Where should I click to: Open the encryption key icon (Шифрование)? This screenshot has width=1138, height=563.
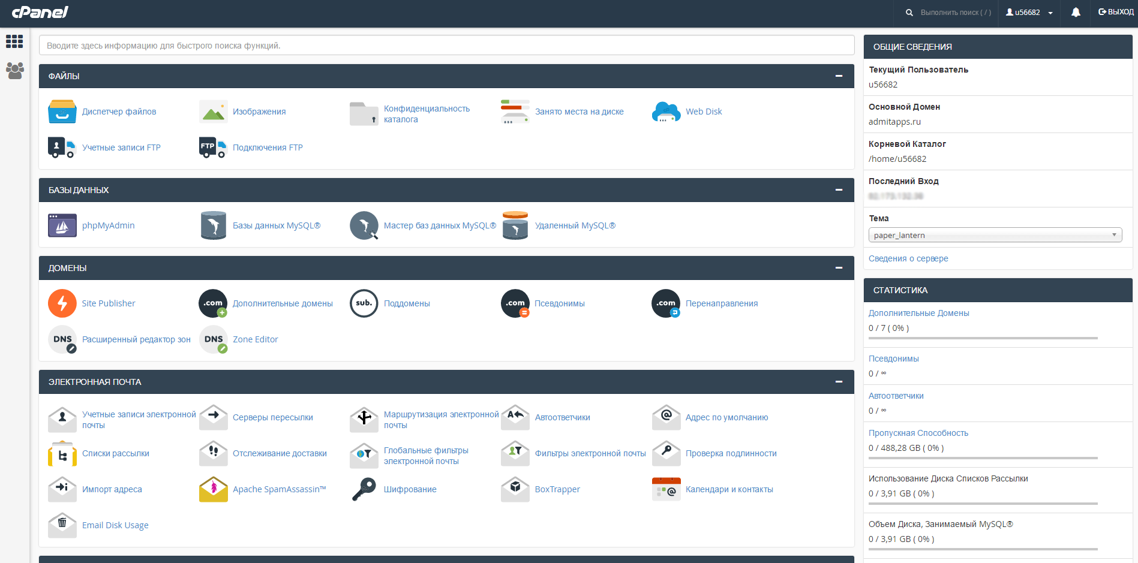pos(364,489)
